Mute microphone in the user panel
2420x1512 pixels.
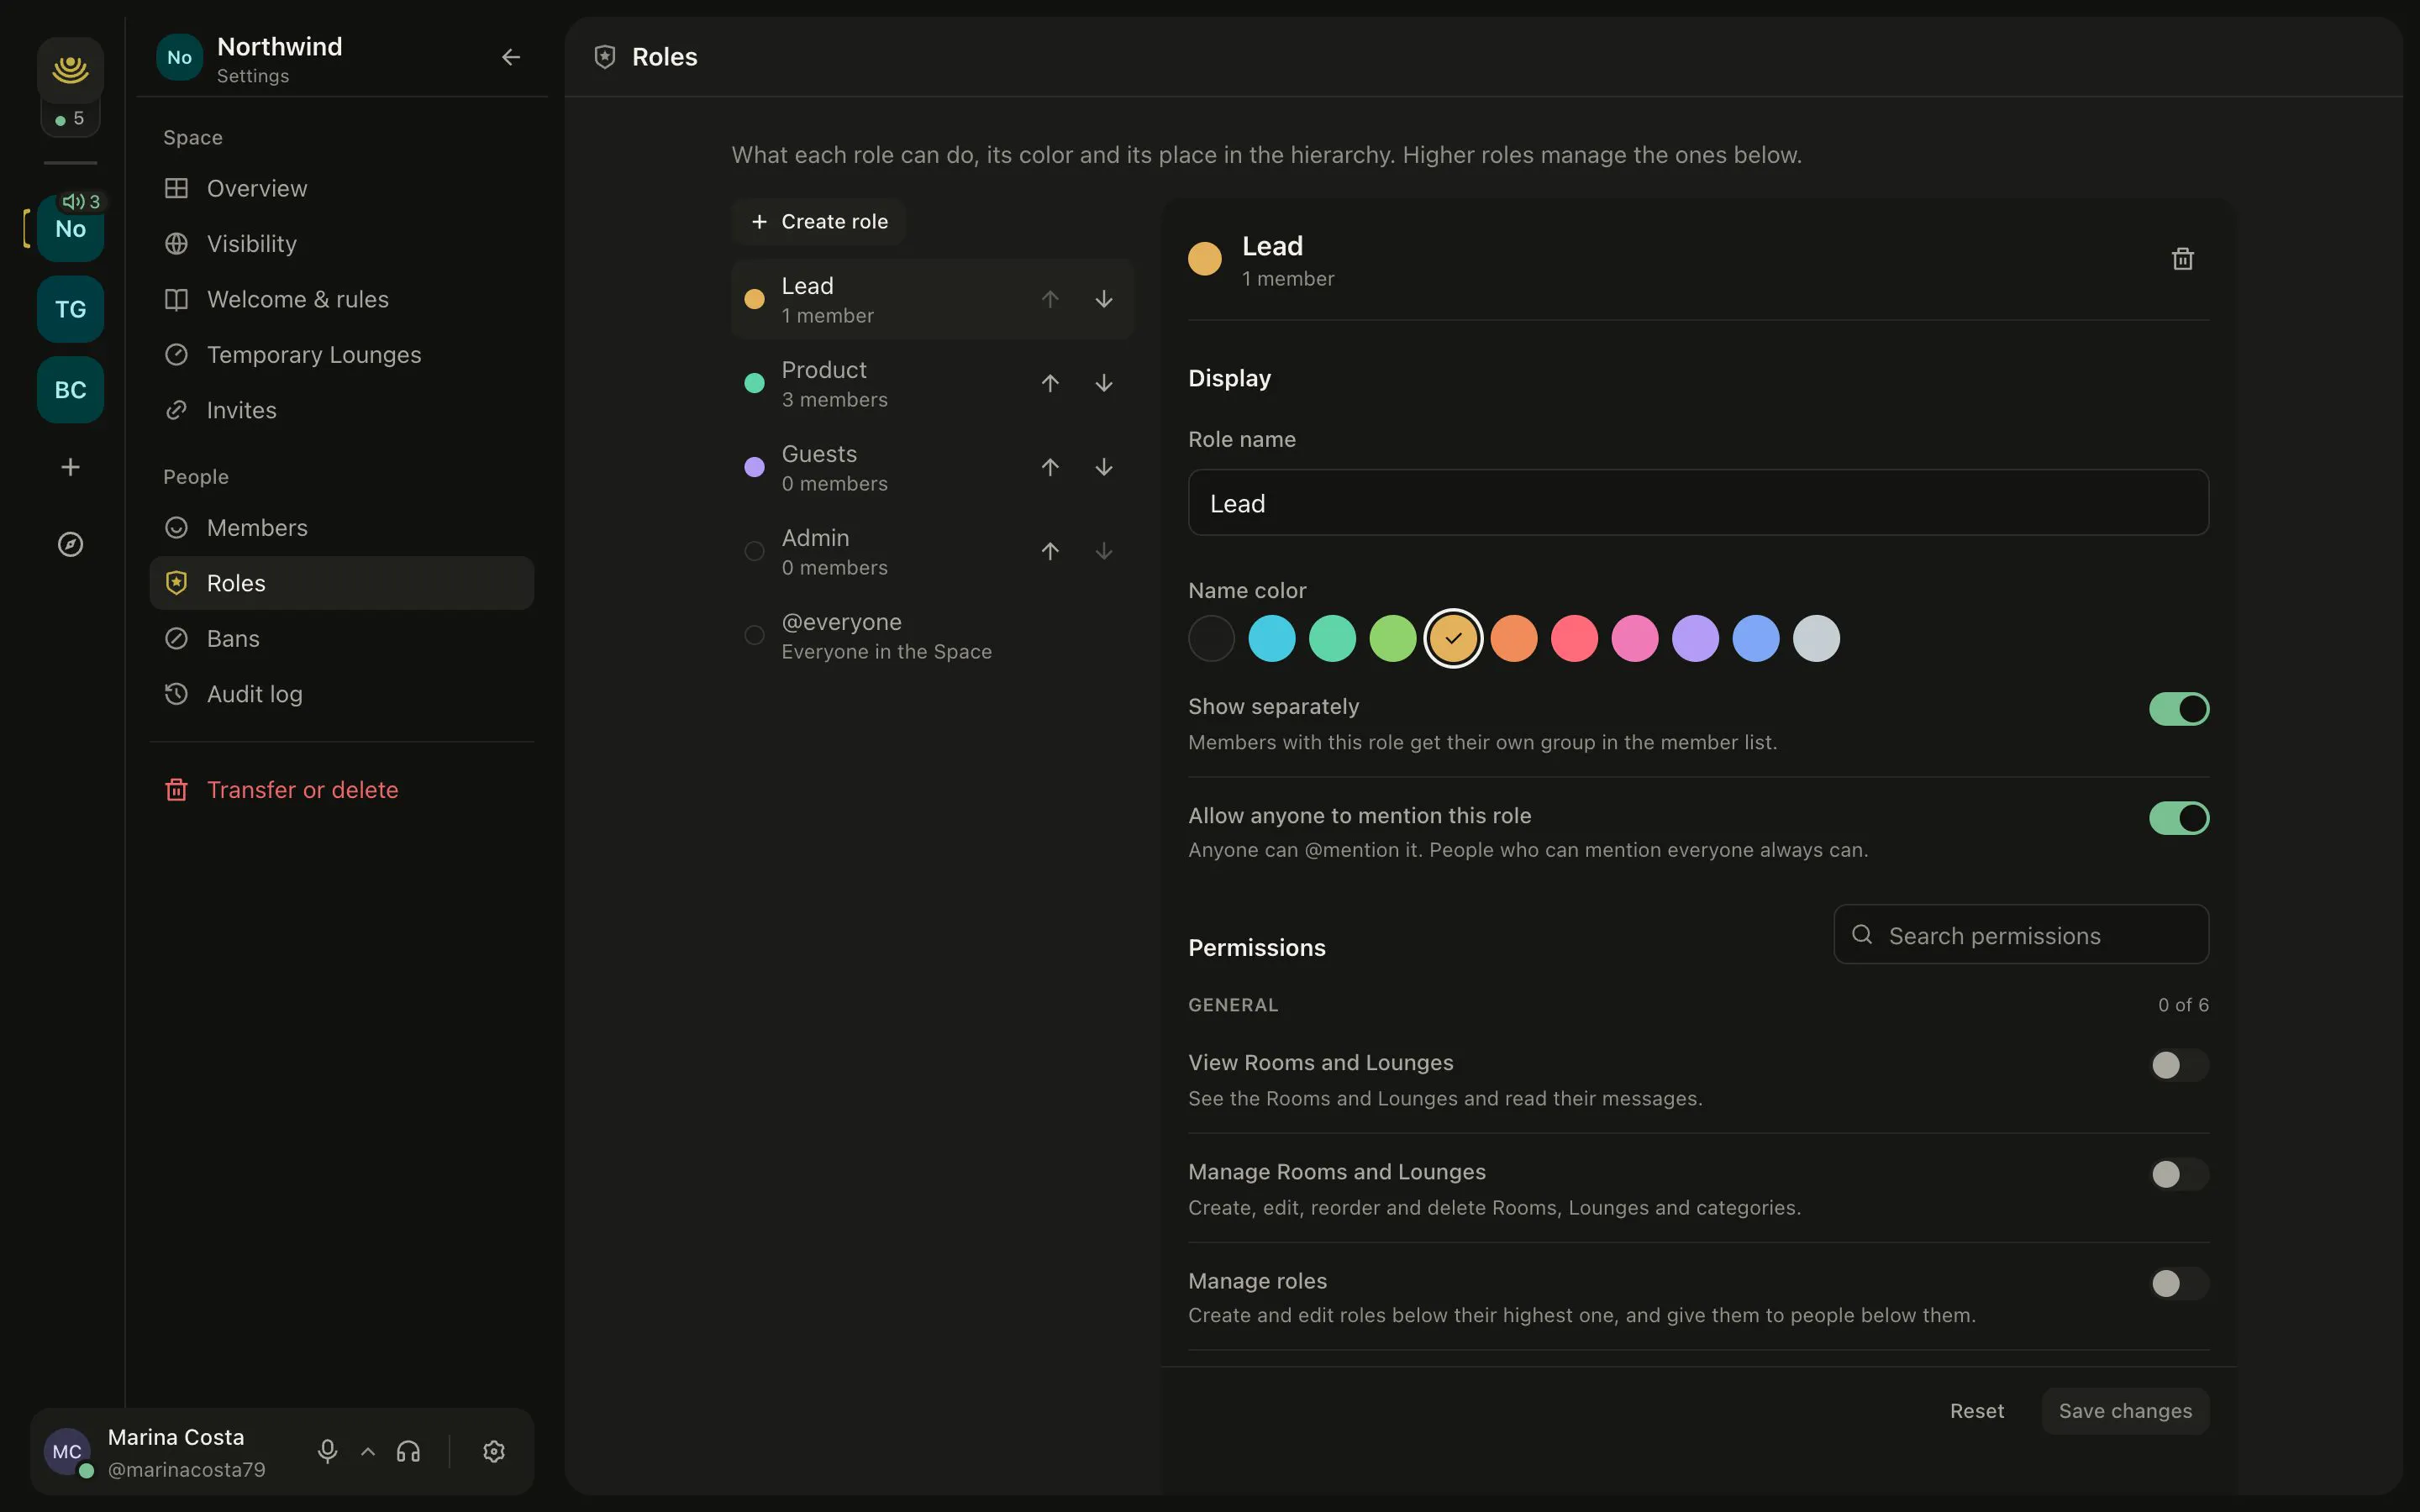327,1451
